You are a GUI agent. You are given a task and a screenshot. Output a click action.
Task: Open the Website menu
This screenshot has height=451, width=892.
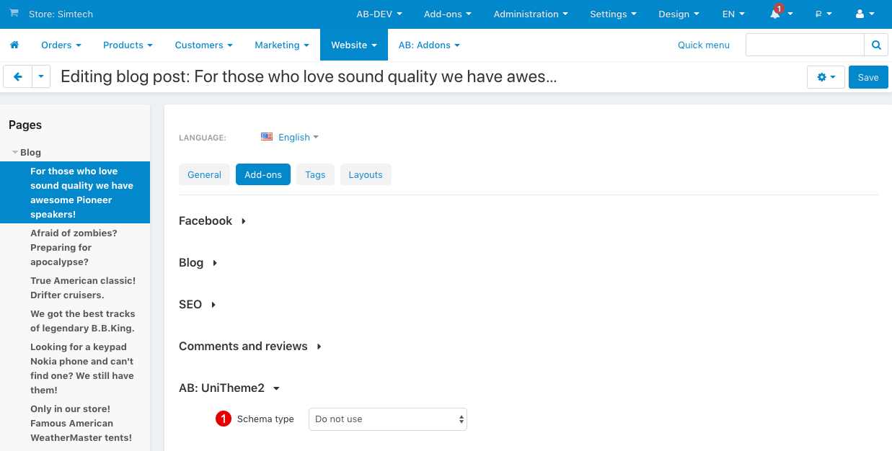point(354,45)
